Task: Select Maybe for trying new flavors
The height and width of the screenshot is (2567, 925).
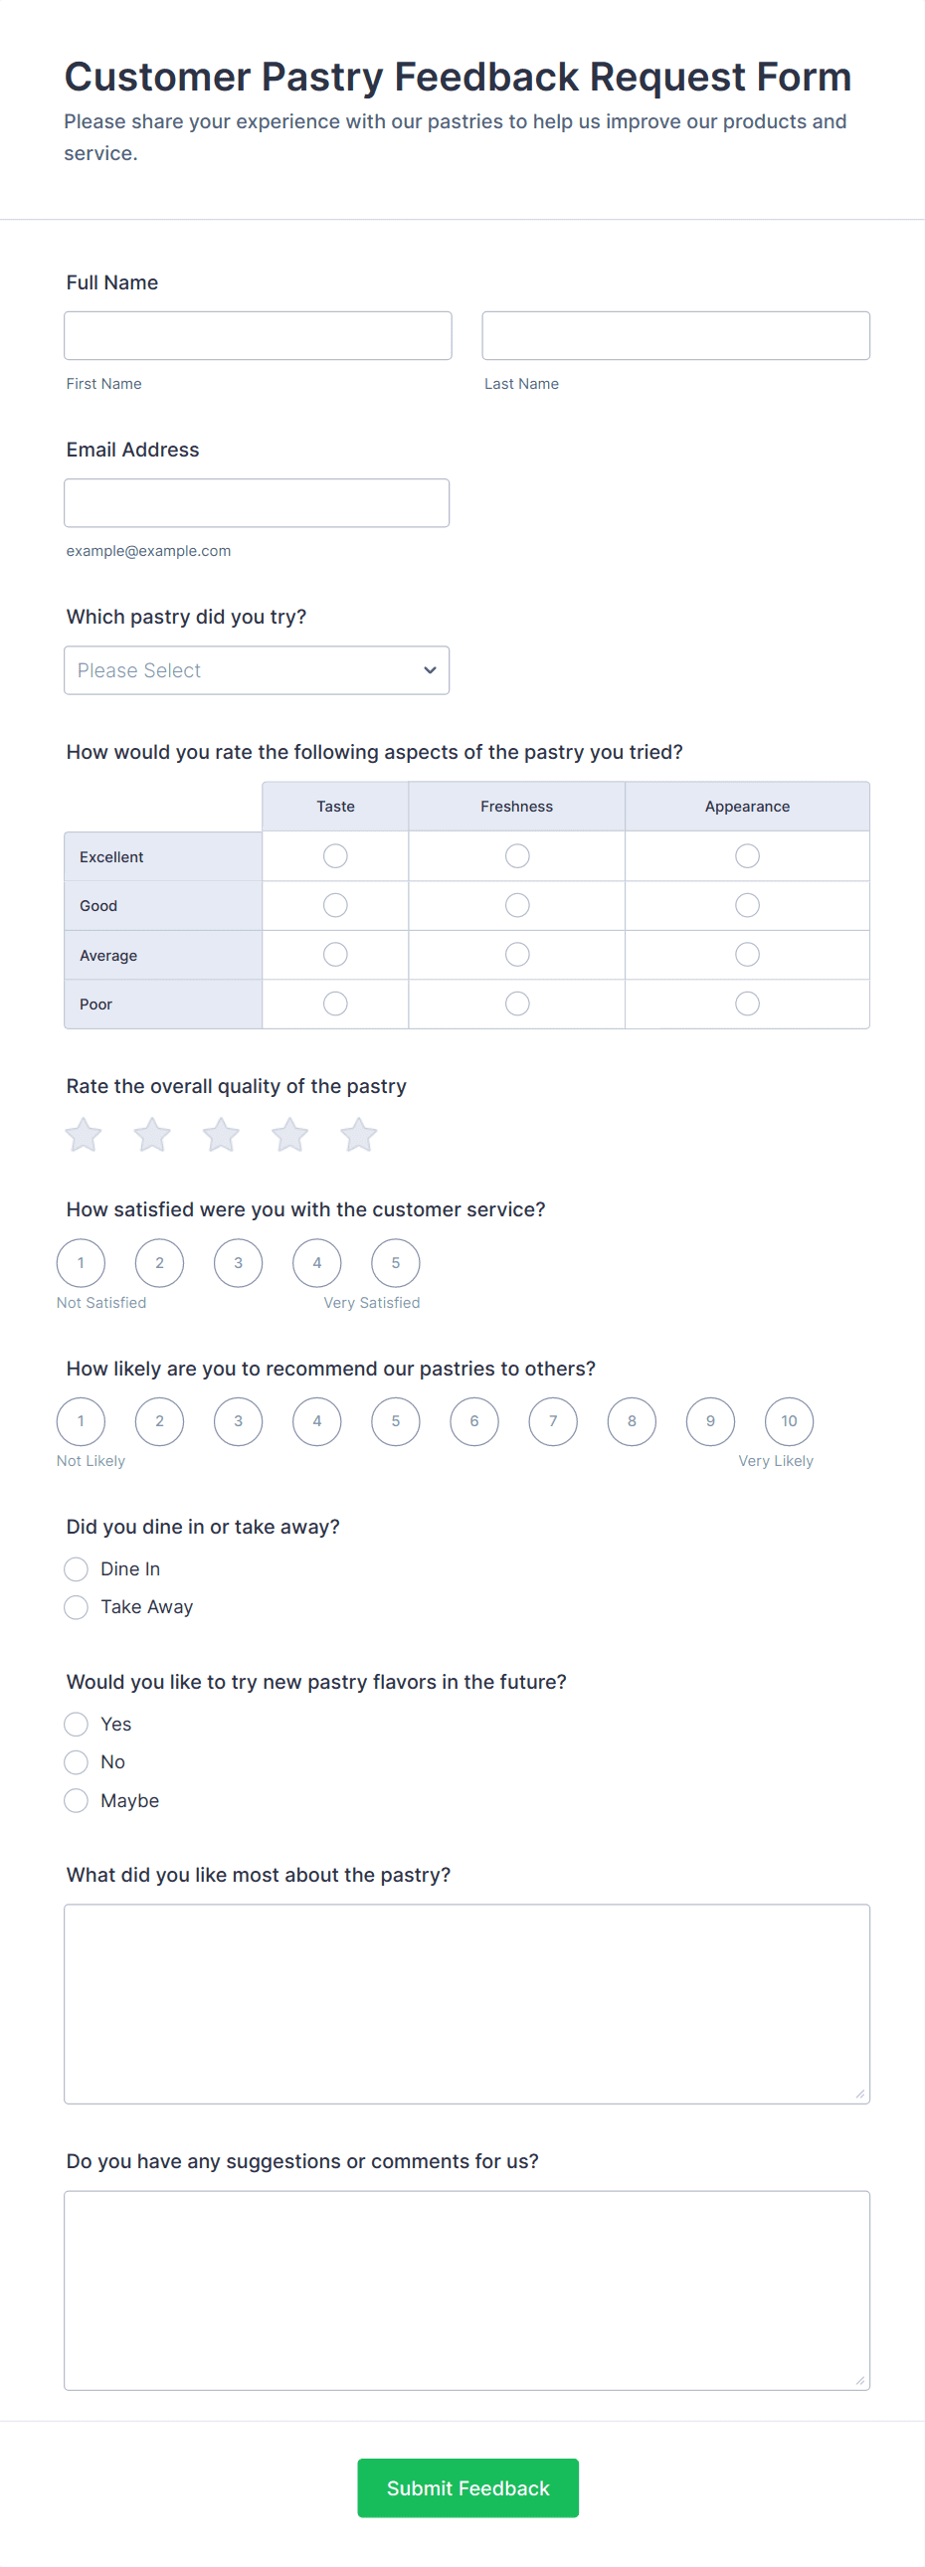Action: tap(76, 1801)
